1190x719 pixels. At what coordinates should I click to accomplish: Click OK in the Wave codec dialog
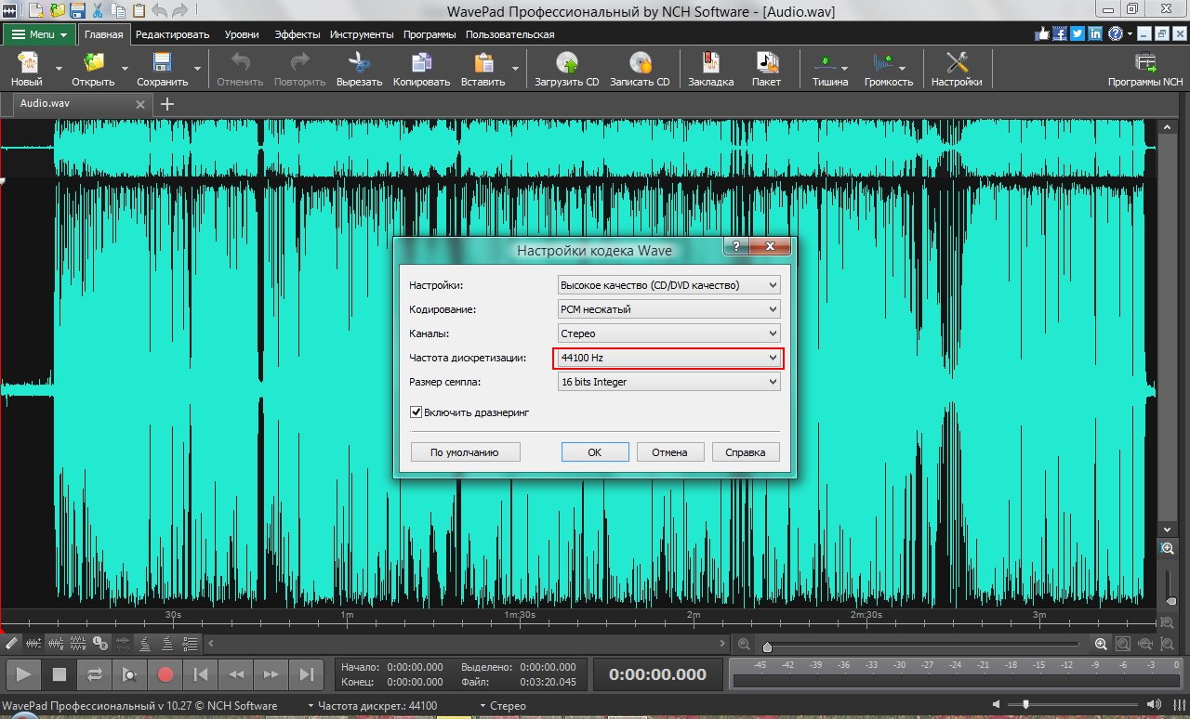point(595,452)
